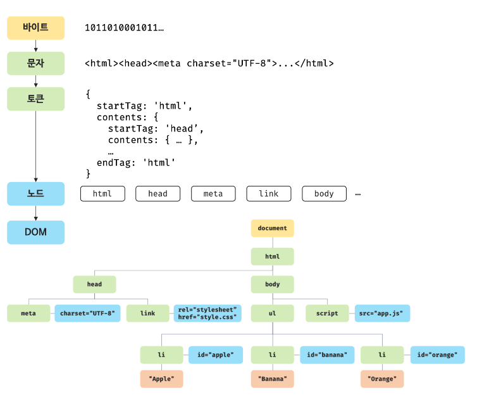Click the startTag: 'head' token line
This screenshot has width=482, height=409.
coord(156,129)
